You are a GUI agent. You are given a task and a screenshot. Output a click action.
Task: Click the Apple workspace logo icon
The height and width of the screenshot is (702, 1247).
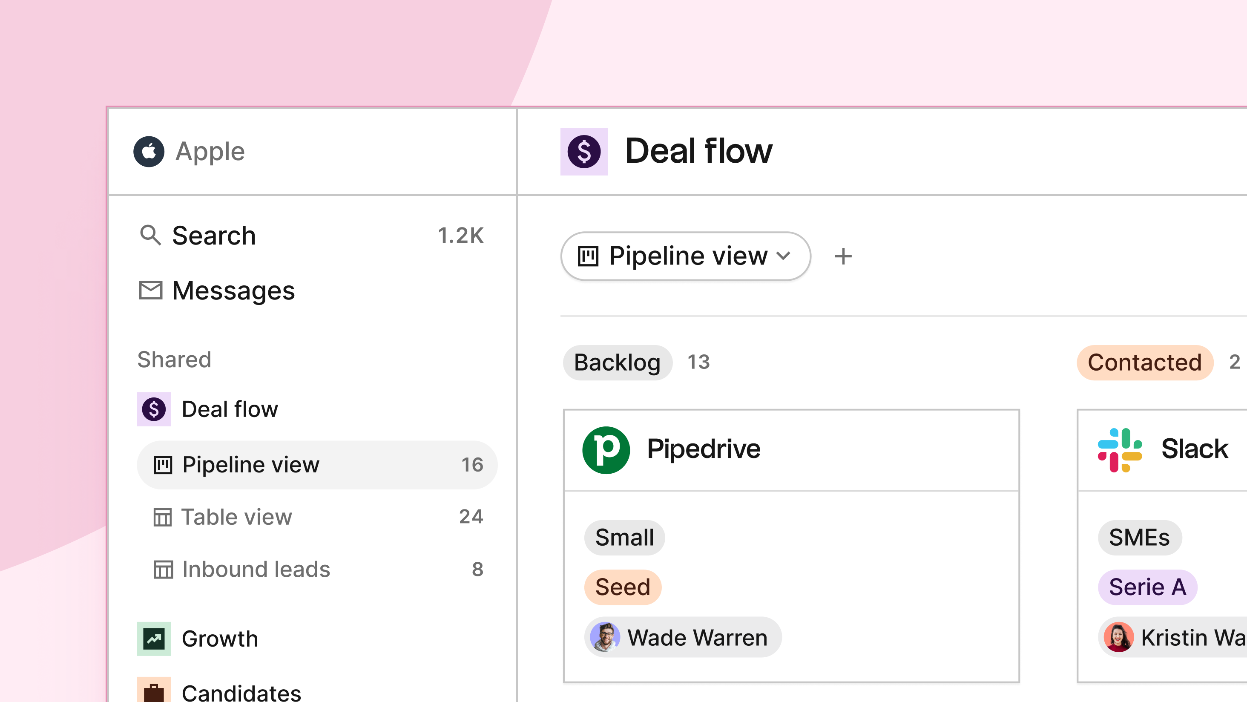149,152
